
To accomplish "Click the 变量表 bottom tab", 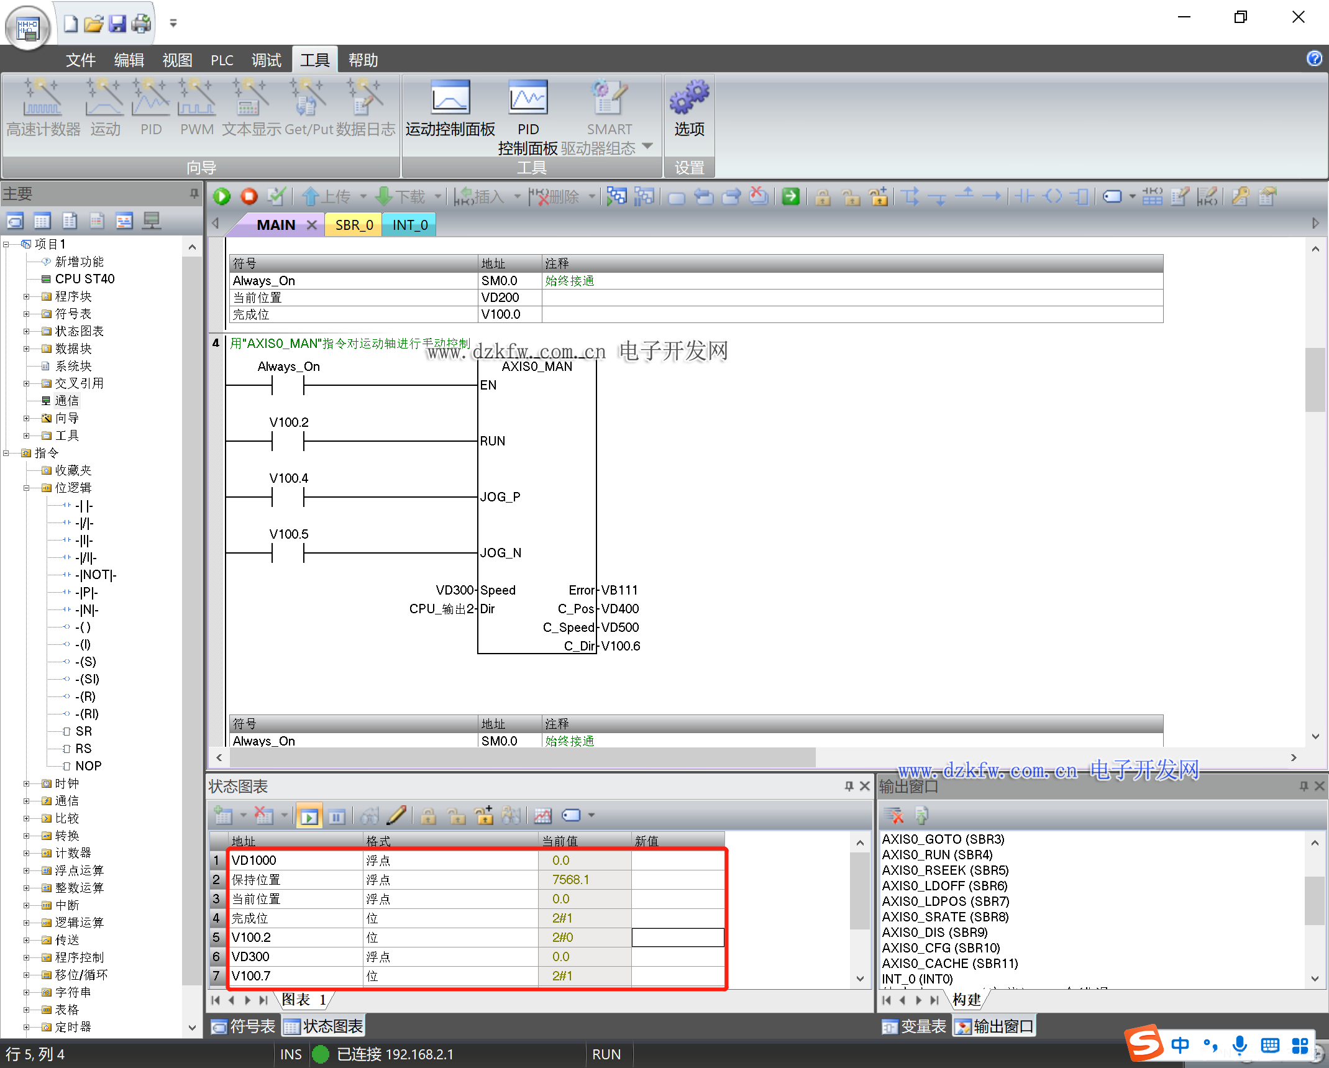I will coord(914,1026).
